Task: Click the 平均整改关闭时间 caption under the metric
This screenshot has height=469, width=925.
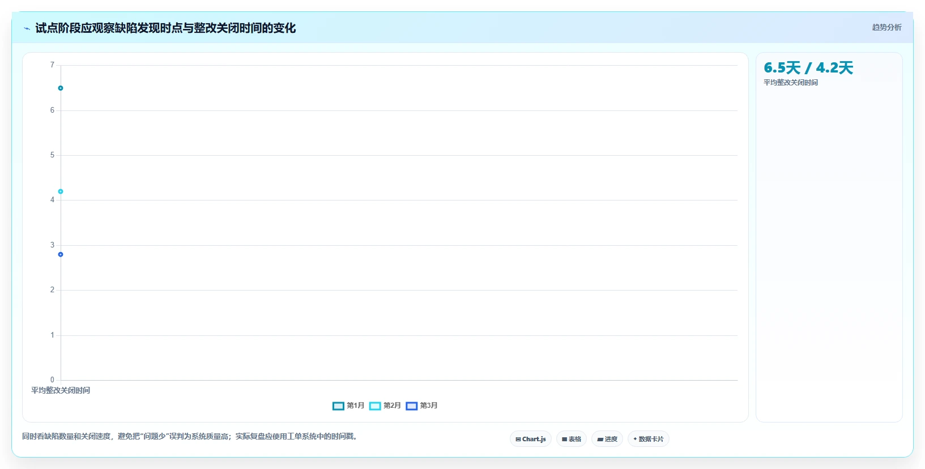Action: 791,83
